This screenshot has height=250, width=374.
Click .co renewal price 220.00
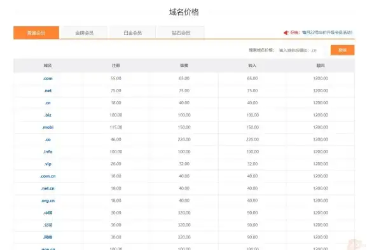(x=184, y=139)
